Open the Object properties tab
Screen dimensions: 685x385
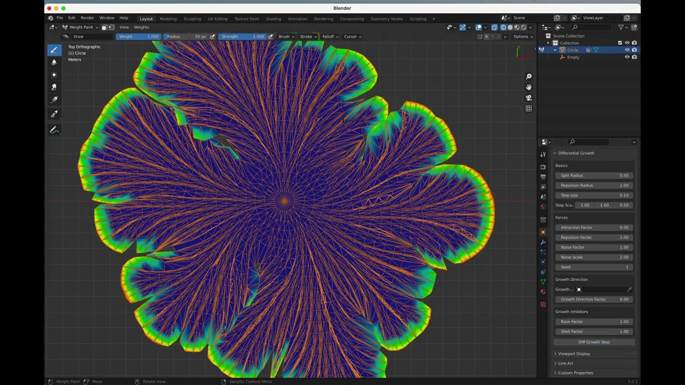tap(543, 232)
